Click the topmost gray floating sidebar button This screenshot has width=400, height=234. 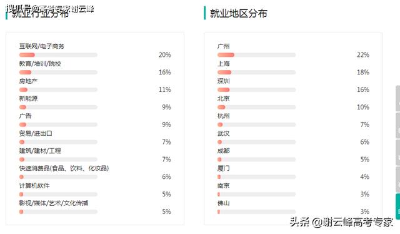pyautogui.click(x=398, y=99)
